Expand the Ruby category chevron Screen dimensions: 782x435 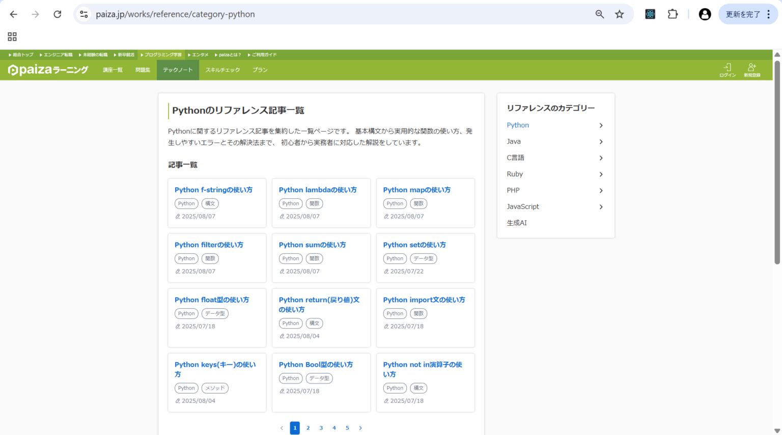[601, 174]
